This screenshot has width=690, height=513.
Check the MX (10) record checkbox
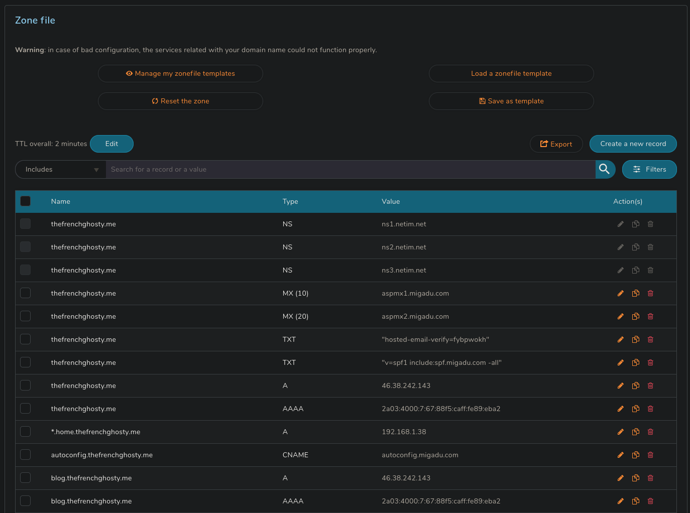pyautogui.click(x=26, y=293)
